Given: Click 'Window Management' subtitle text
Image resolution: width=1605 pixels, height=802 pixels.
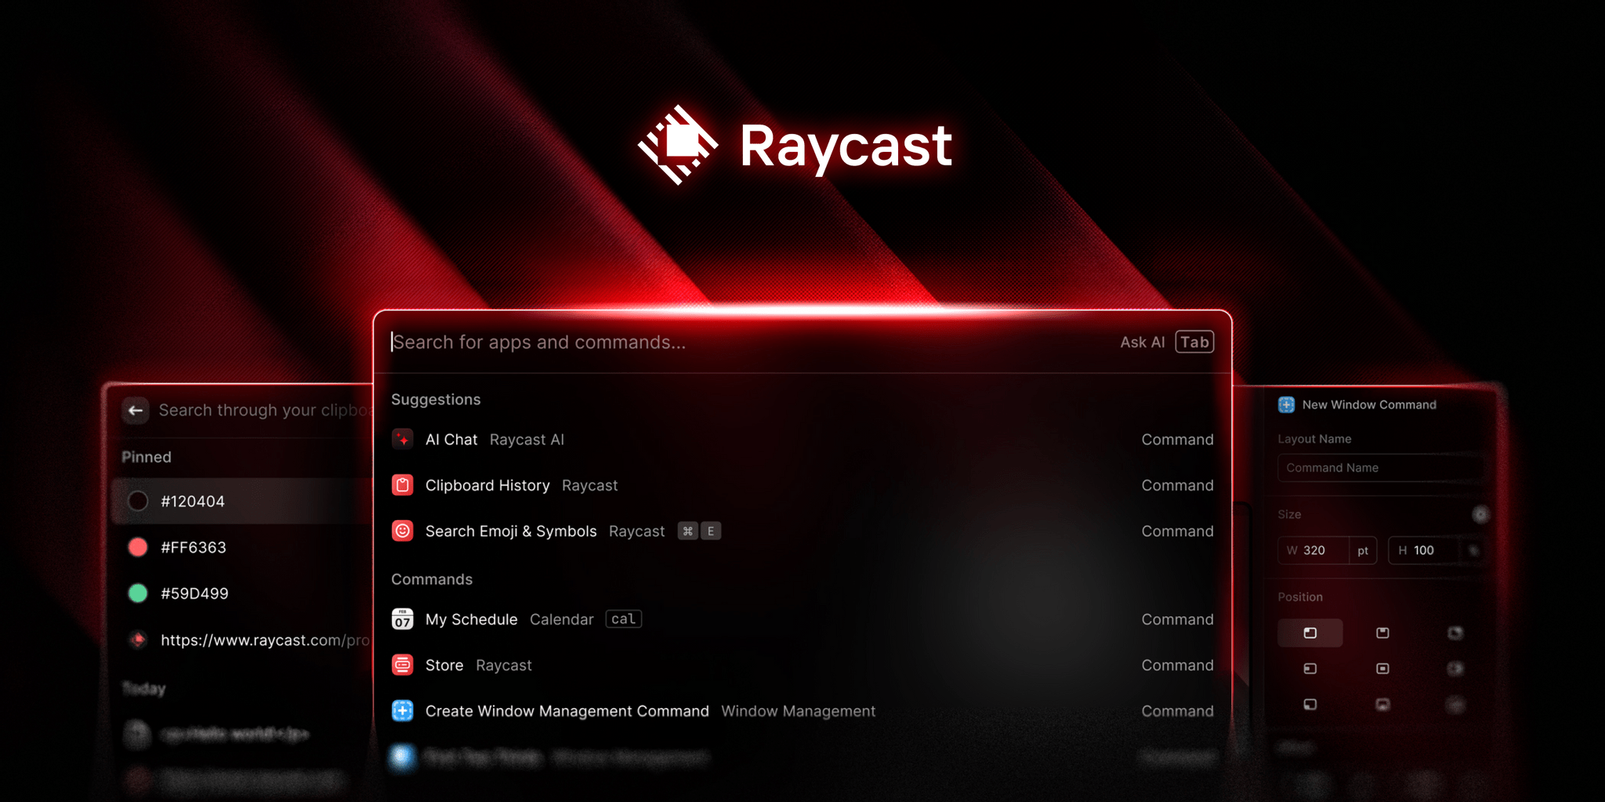Looking at the screenshot, I should coord(798,711).
